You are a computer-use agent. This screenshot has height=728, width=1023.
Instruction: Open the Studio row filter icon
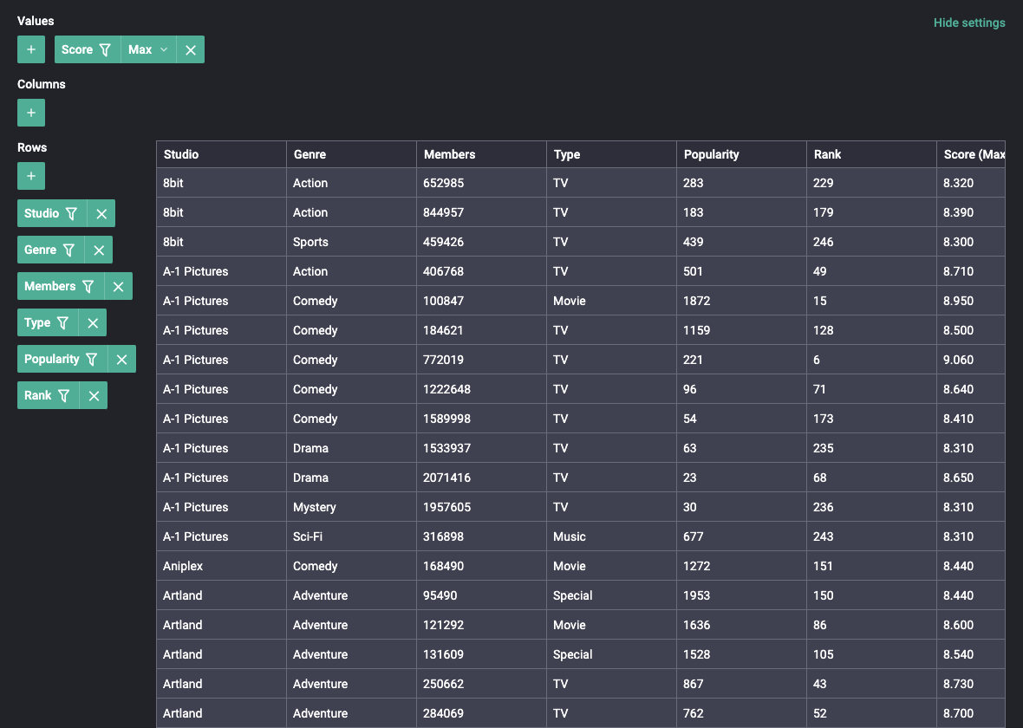pos(72,213)
